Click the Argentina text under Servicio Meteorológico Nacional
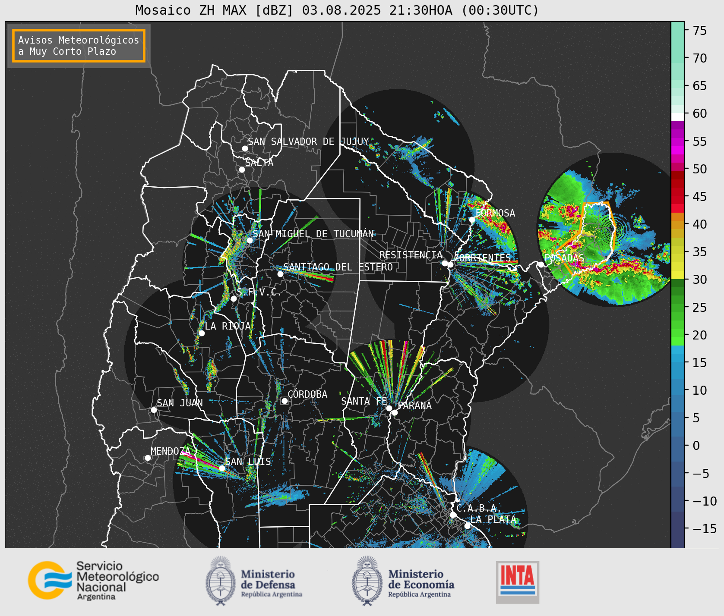724x616 pixels. 96,597
